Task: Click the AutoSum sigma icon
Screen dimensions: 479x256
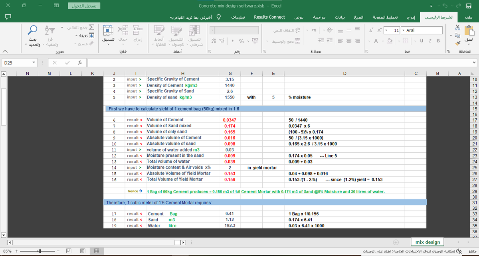Action: click(x=91, y=27)
